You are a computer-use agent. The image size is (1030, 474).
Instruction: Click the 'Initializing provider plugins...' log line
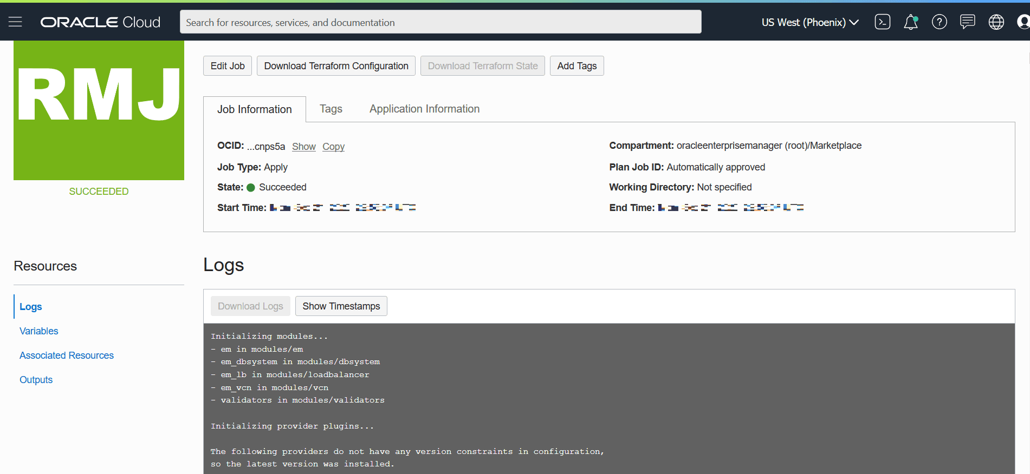292,426
